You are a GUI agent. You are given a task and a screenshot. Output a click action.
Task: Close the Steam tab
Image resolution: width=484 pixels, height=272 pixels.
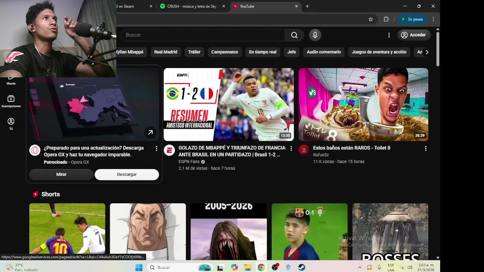151,6
